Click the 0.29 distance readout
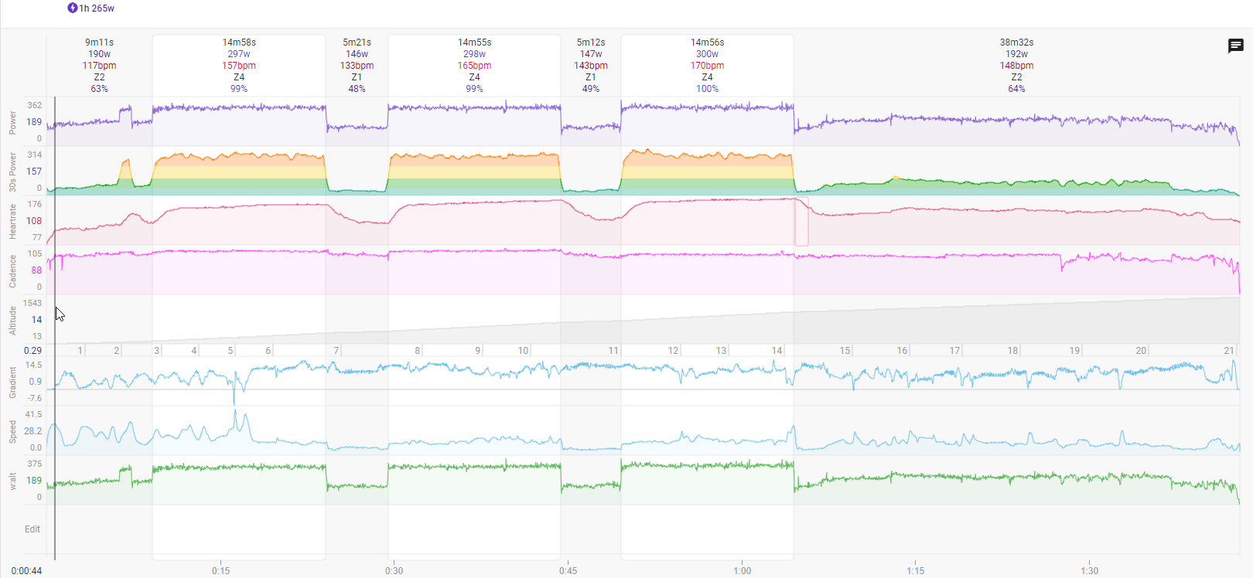Image resolution: width=1253 pixels, height=578 pixels. click(x=32, y=351)
